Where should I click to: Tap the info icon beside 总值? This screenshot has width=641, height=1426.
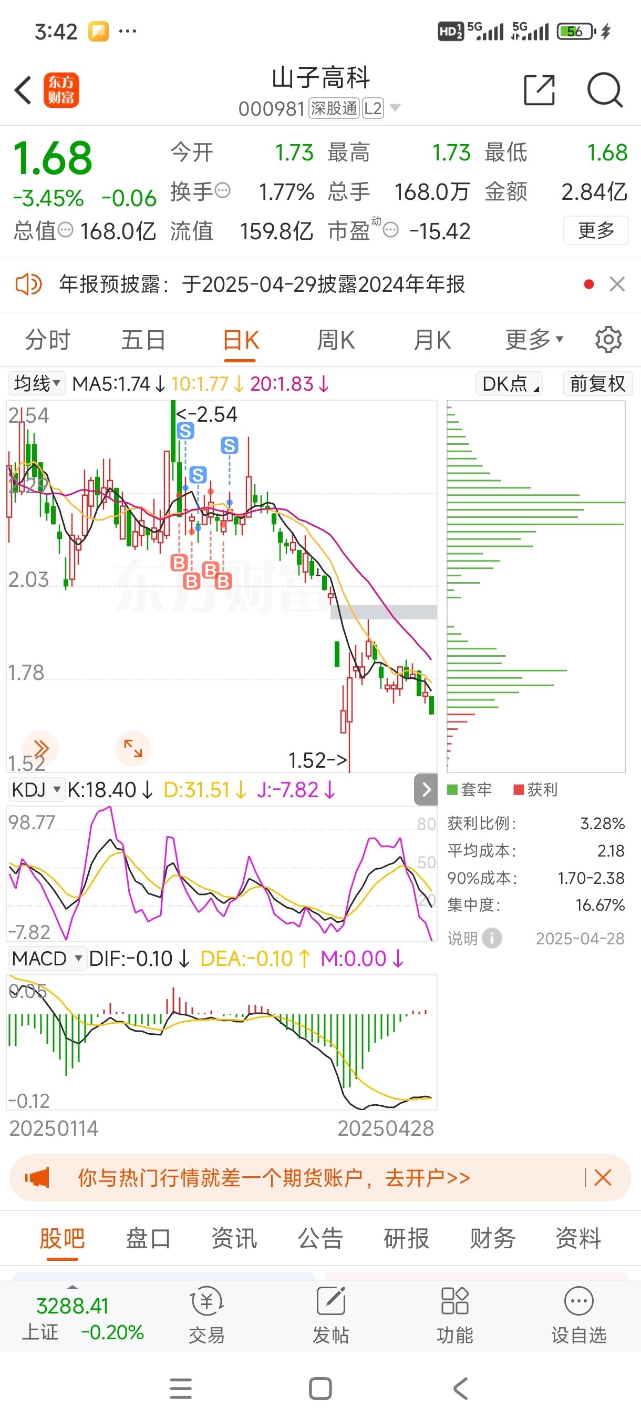[65, 230]
